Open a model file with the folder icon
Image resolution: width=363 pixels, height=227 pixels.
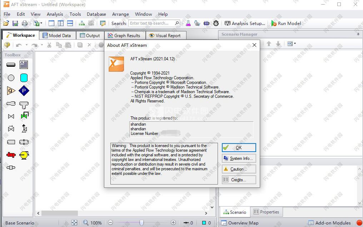pyautogui.click(x=6, y=23)
